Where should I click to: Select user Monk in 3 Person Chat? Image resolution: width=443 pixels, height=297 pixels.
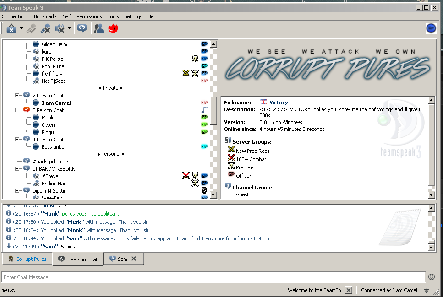click(48, 118)
